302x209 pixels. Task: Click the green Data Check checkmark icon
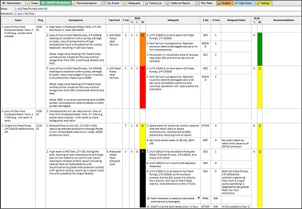(237, 3)
